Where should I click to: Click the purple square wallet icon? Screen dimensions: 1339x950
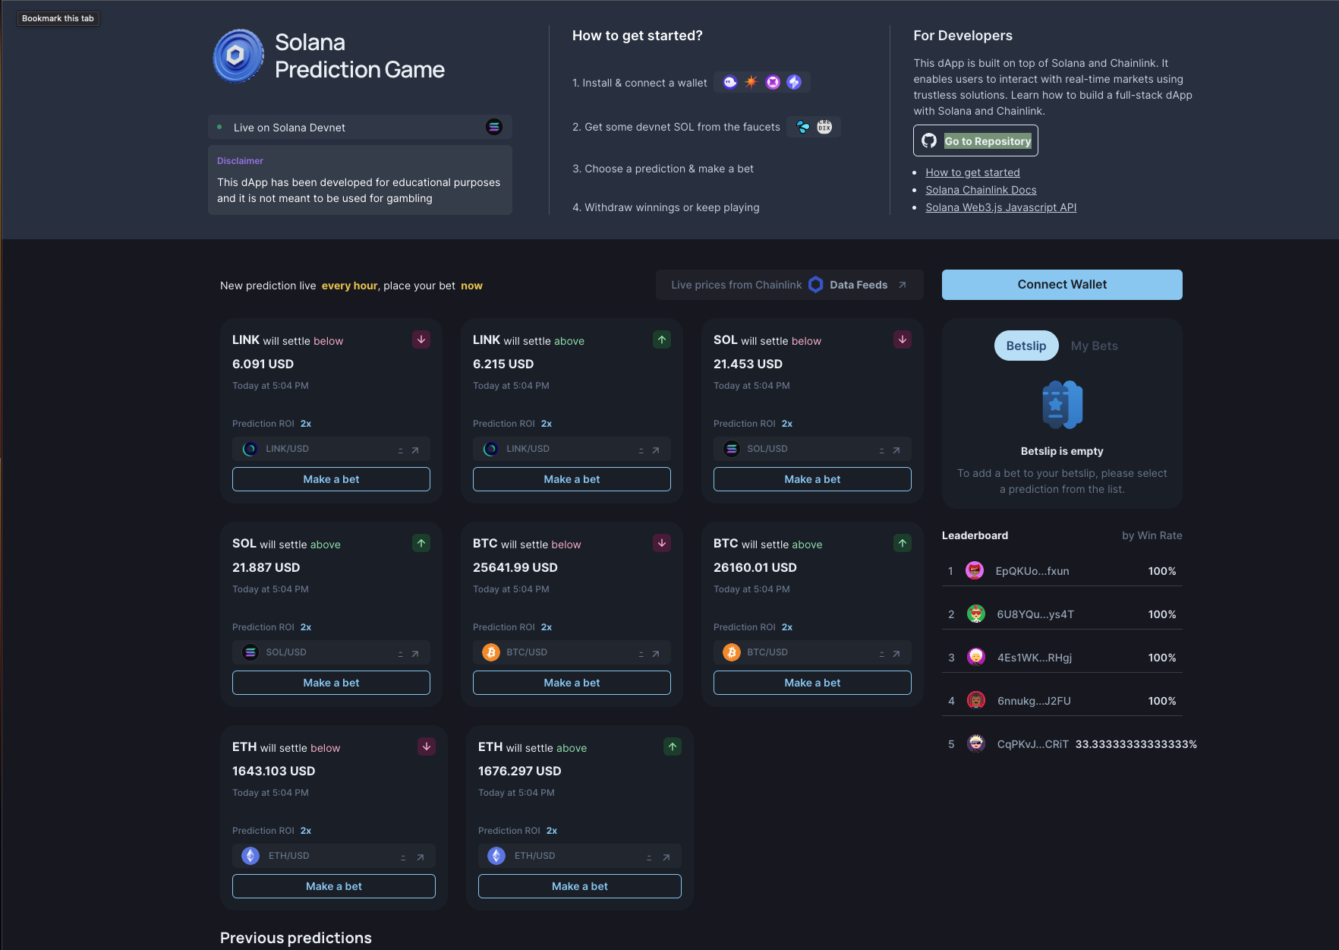coord(773,82)
